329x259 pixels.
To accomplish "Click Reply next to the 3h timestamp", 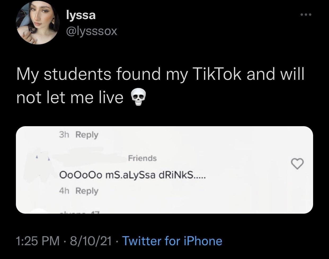I will (x=87, y=135).
